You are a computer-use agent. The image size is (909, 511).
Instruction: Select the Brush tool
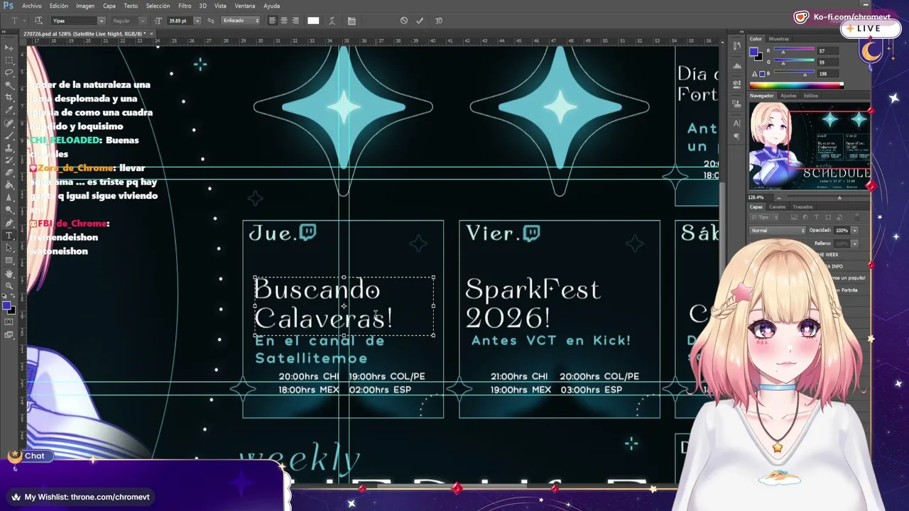coord(9,135)
